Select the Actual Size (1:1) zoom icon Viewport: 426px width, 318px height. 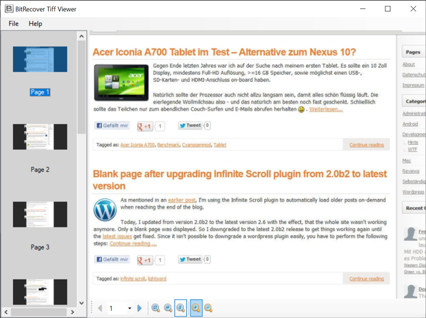180,308
